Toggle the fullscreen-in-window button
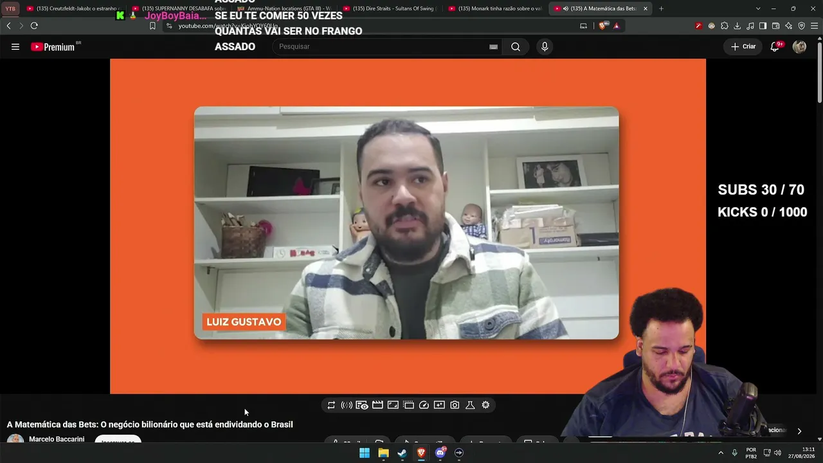Viewport: 823px width, 463px height. point(393,405)
